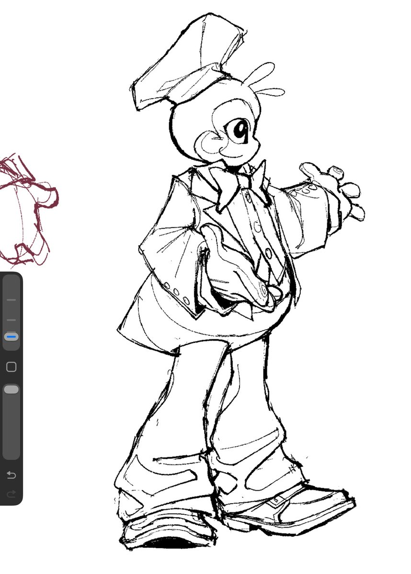
Task: Tap the dimmed redo arrow in sidebar
Action: [x=11, y=494]
